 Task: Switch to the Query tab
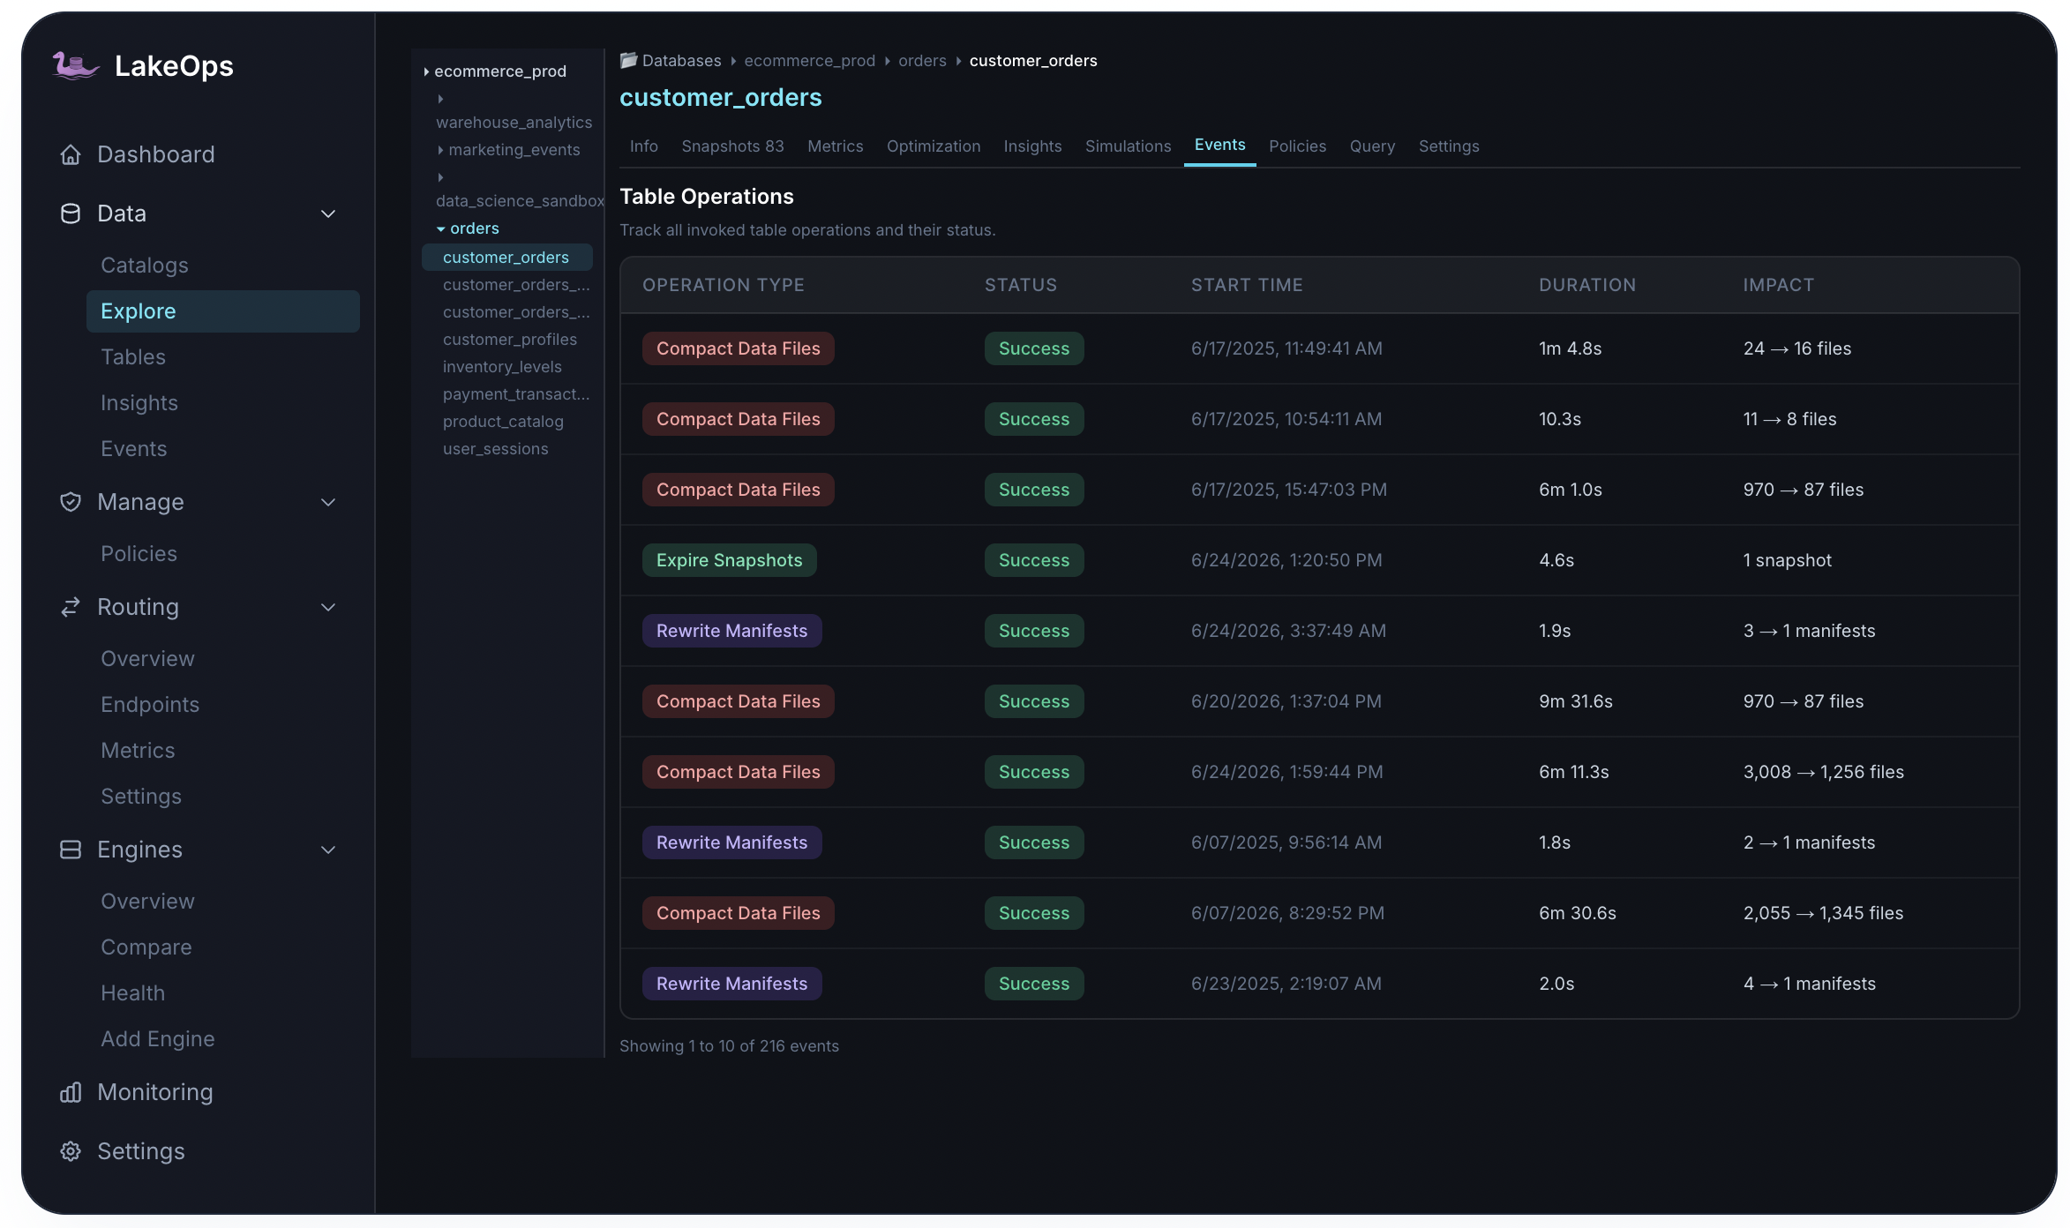coord(1372,146)
